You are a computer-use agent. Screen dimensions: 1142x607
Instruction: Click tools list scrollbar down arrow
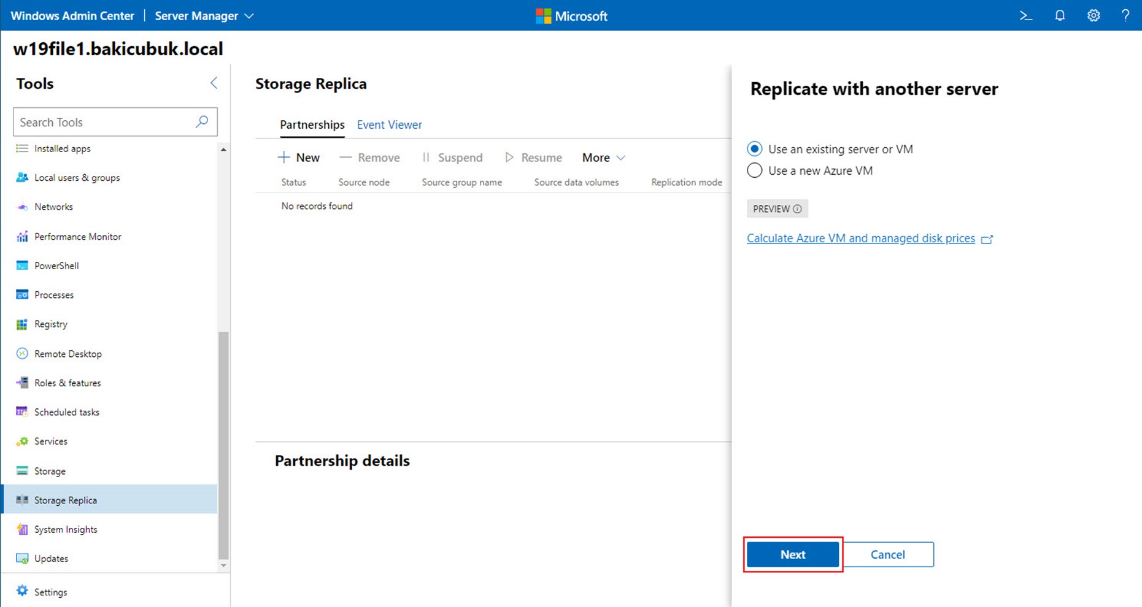[x=223, y=566]
